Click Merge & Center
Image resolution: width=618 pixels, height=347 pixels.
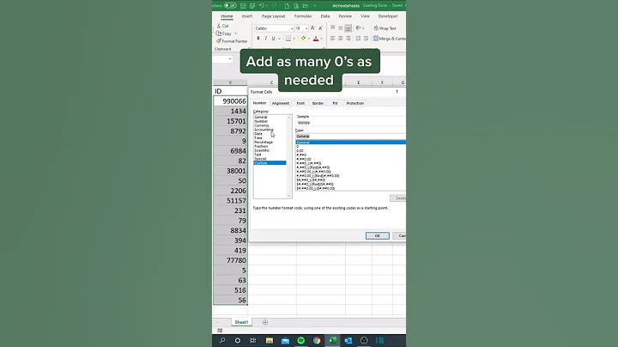390,39
